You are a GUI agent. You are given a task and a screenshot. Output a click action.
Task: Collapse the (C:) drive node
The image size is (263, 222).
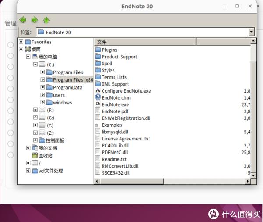(36, 64)
